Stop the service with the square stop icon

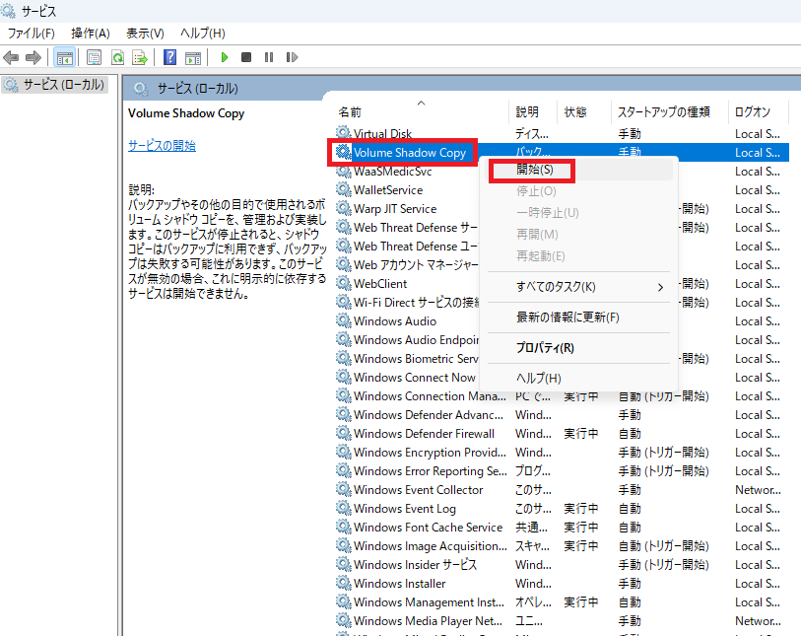tap(246, 57)
